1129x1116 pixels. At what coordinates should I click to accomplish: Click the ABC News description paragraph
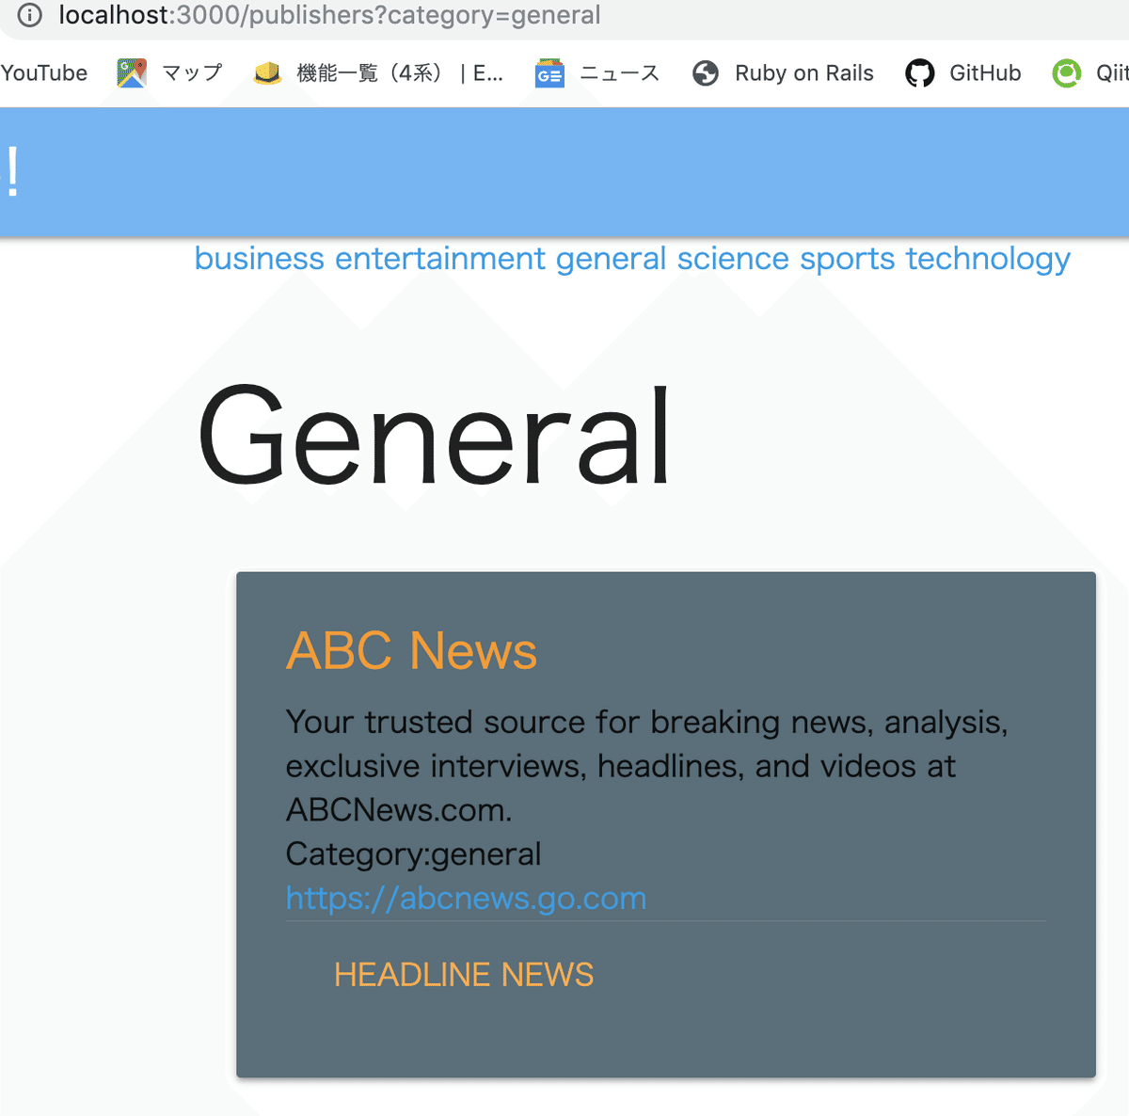click(647, 766)
